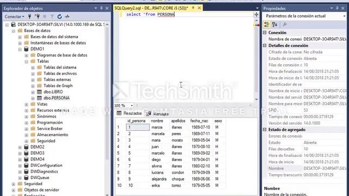
Task: Pin the SQLQuery2.sql tab
Action: 193,8
